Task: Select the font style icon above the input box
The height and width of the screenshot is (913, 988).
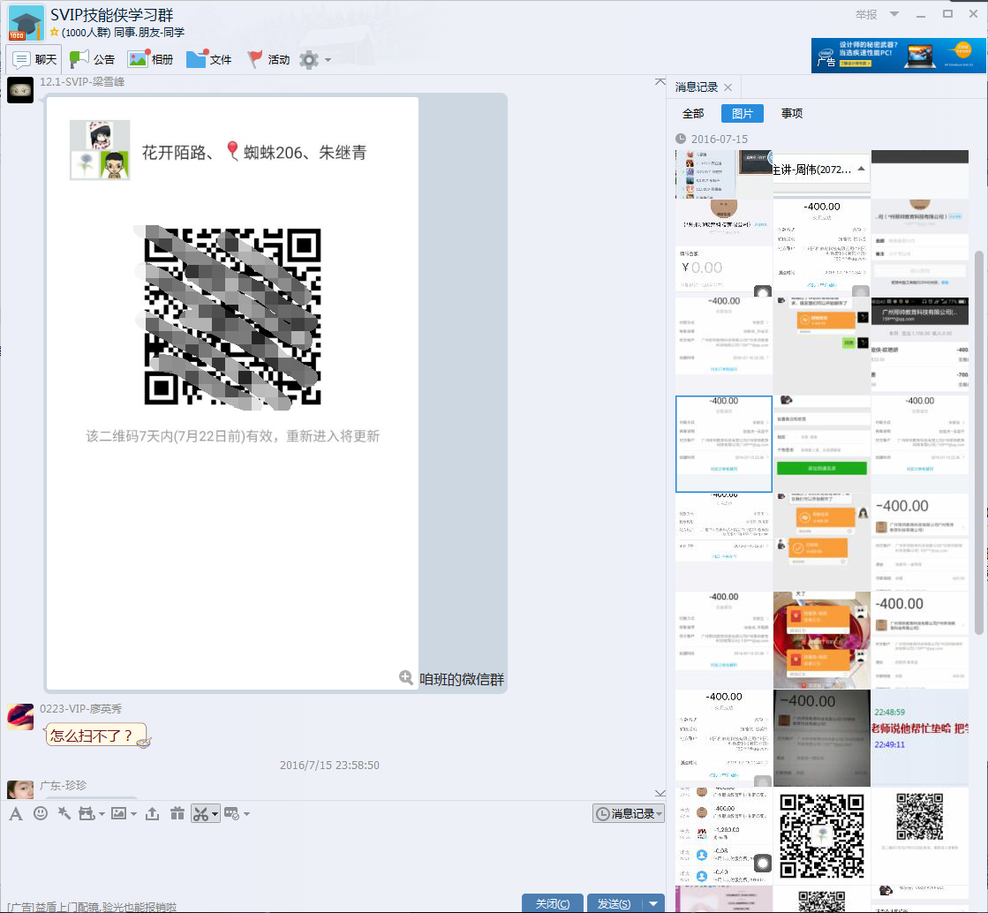Action: [15, 813]
